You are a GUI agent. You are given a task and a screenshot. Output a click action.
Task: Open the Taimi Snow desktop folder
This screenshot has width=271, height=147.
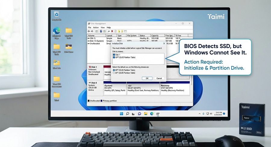[69, 48]
